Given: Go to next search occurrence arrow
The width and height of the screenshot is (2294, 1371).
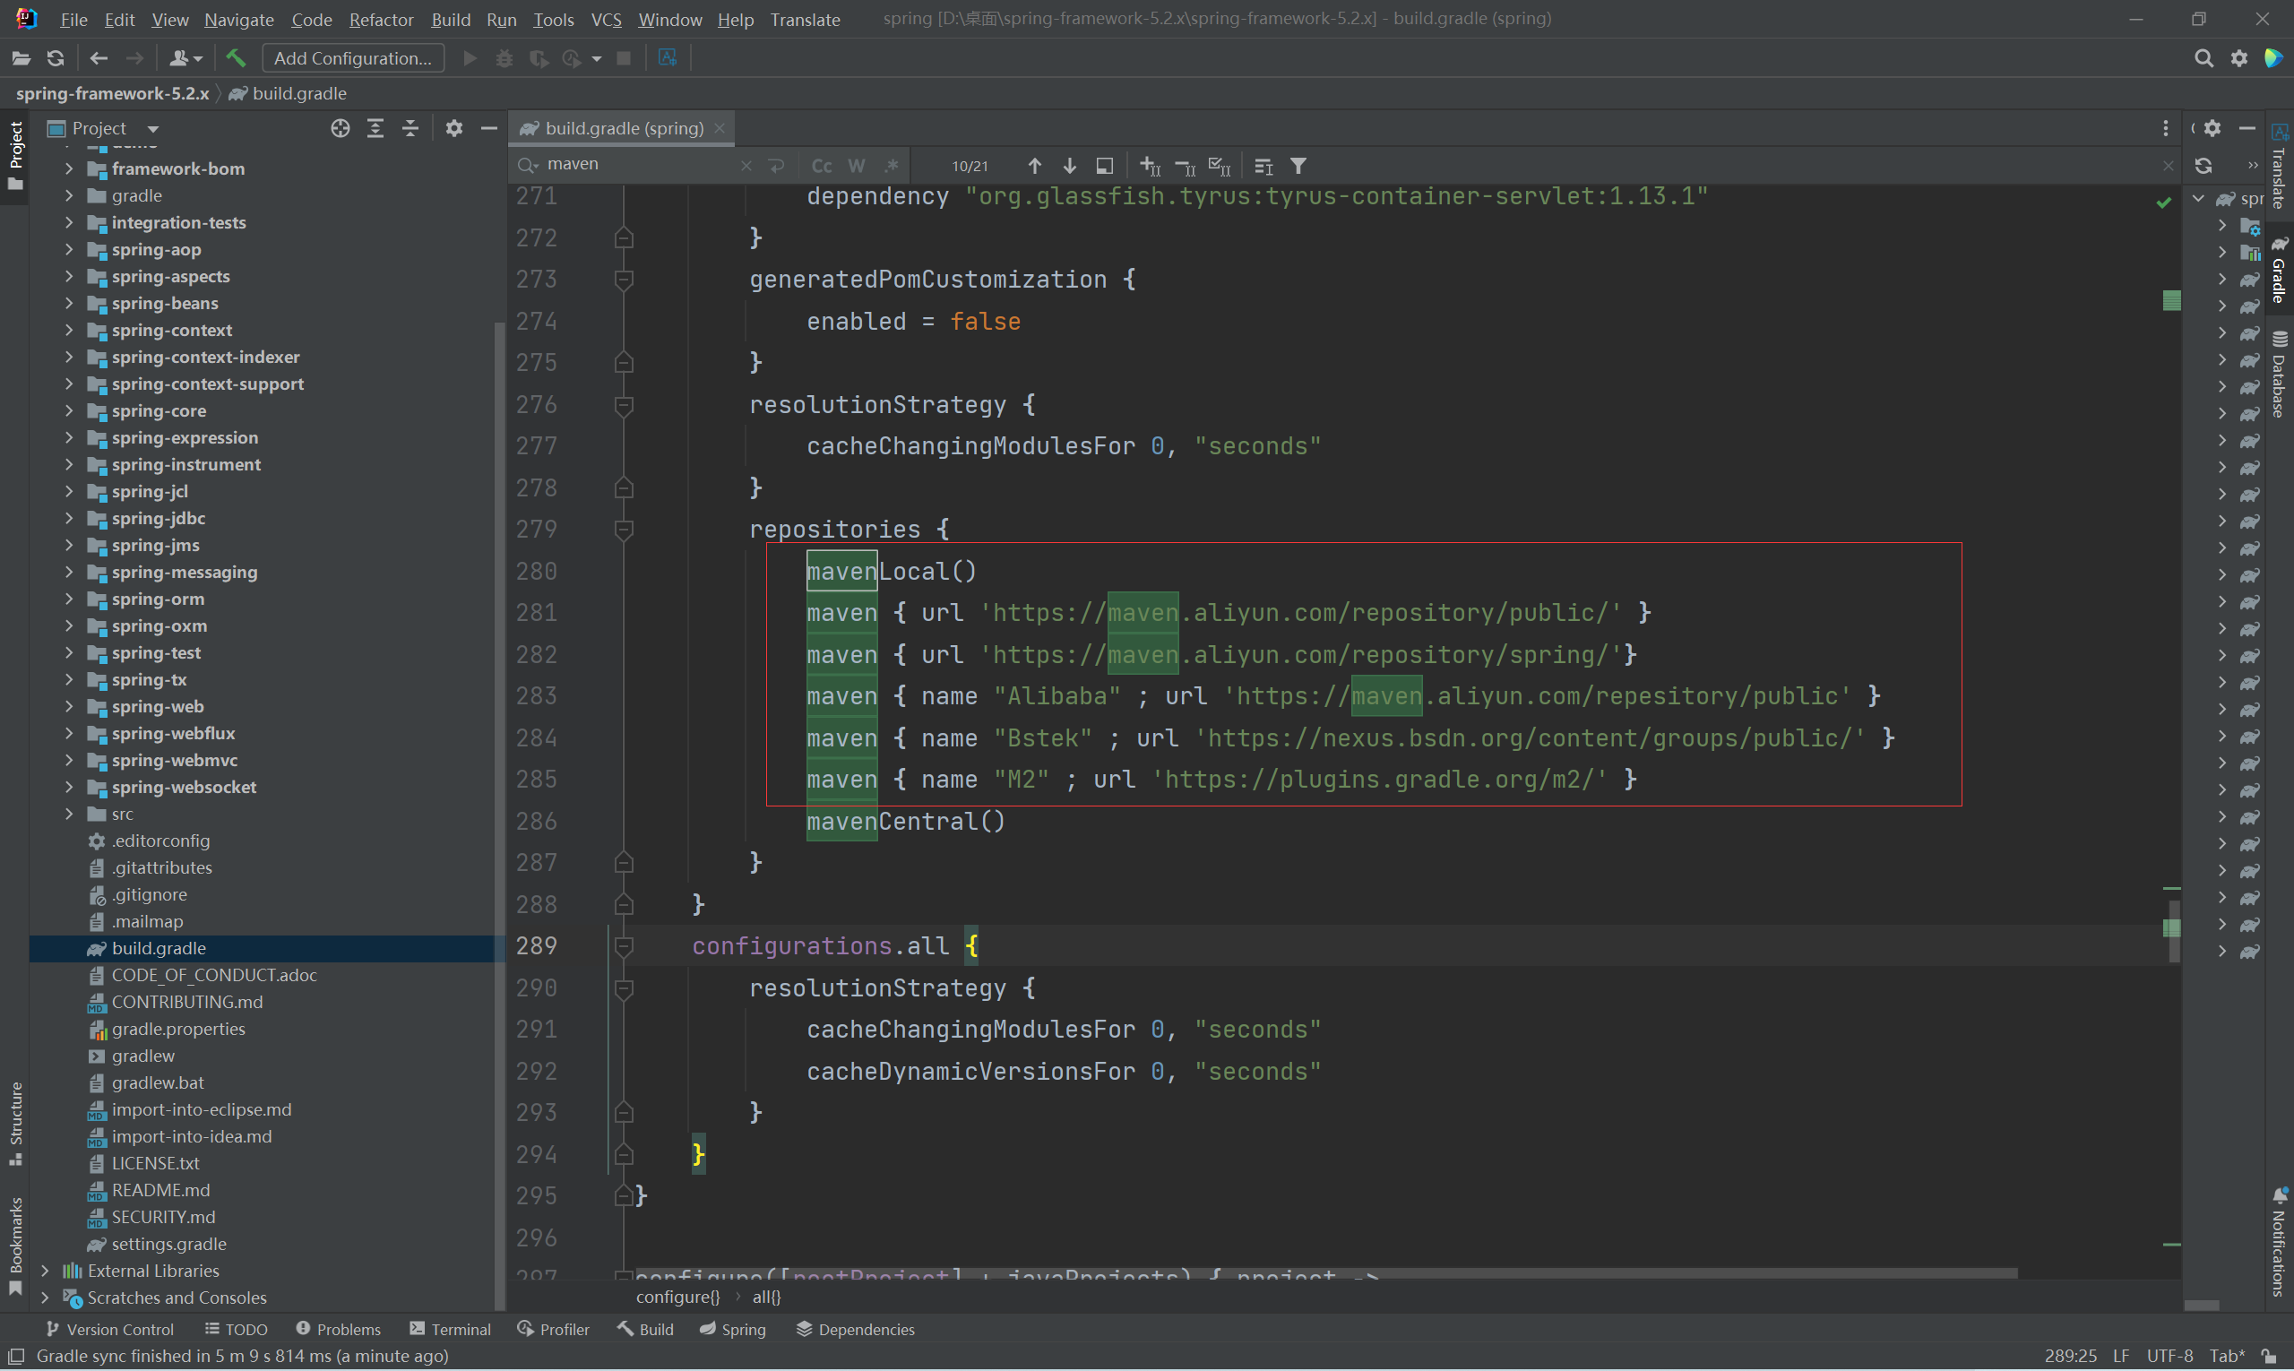Looking at the screenshot, I should pyautogui.click(x=1069, y=166).
